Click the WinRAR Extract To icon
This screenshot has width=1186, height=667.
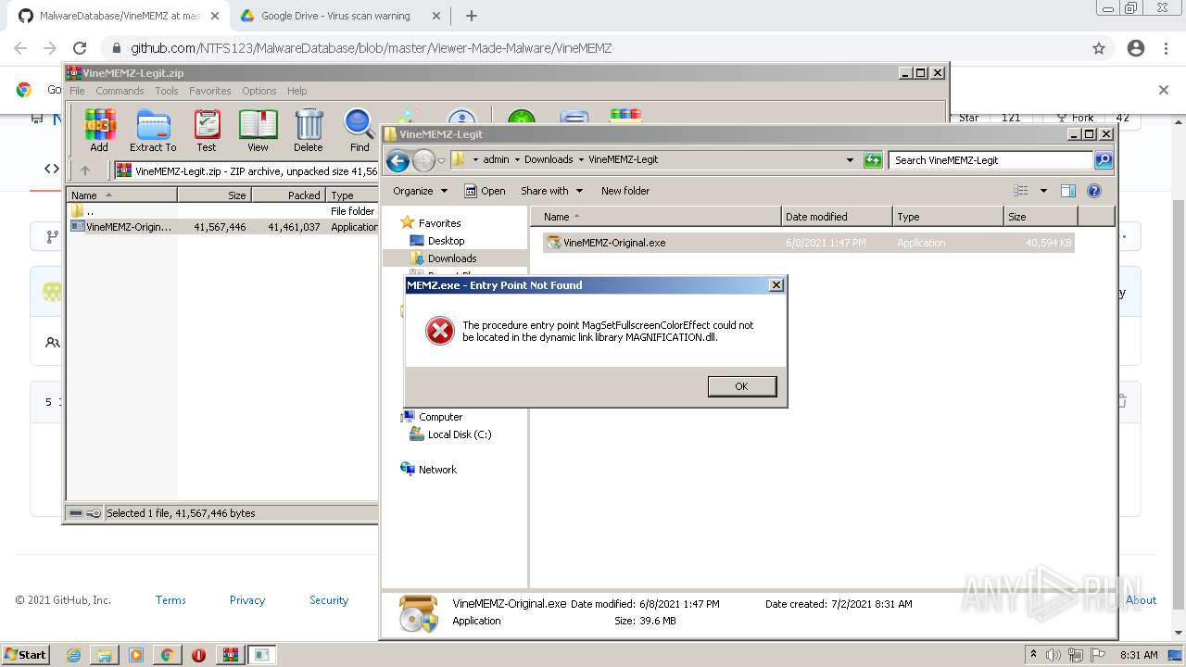(x=153, y=130)
